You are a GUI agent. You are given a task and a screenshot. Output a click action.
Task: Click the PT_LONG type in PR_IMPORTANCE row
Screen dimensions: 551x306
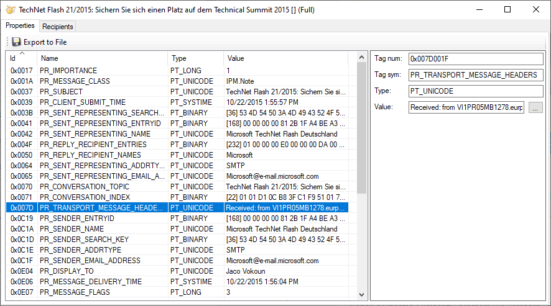pos(186,71)
